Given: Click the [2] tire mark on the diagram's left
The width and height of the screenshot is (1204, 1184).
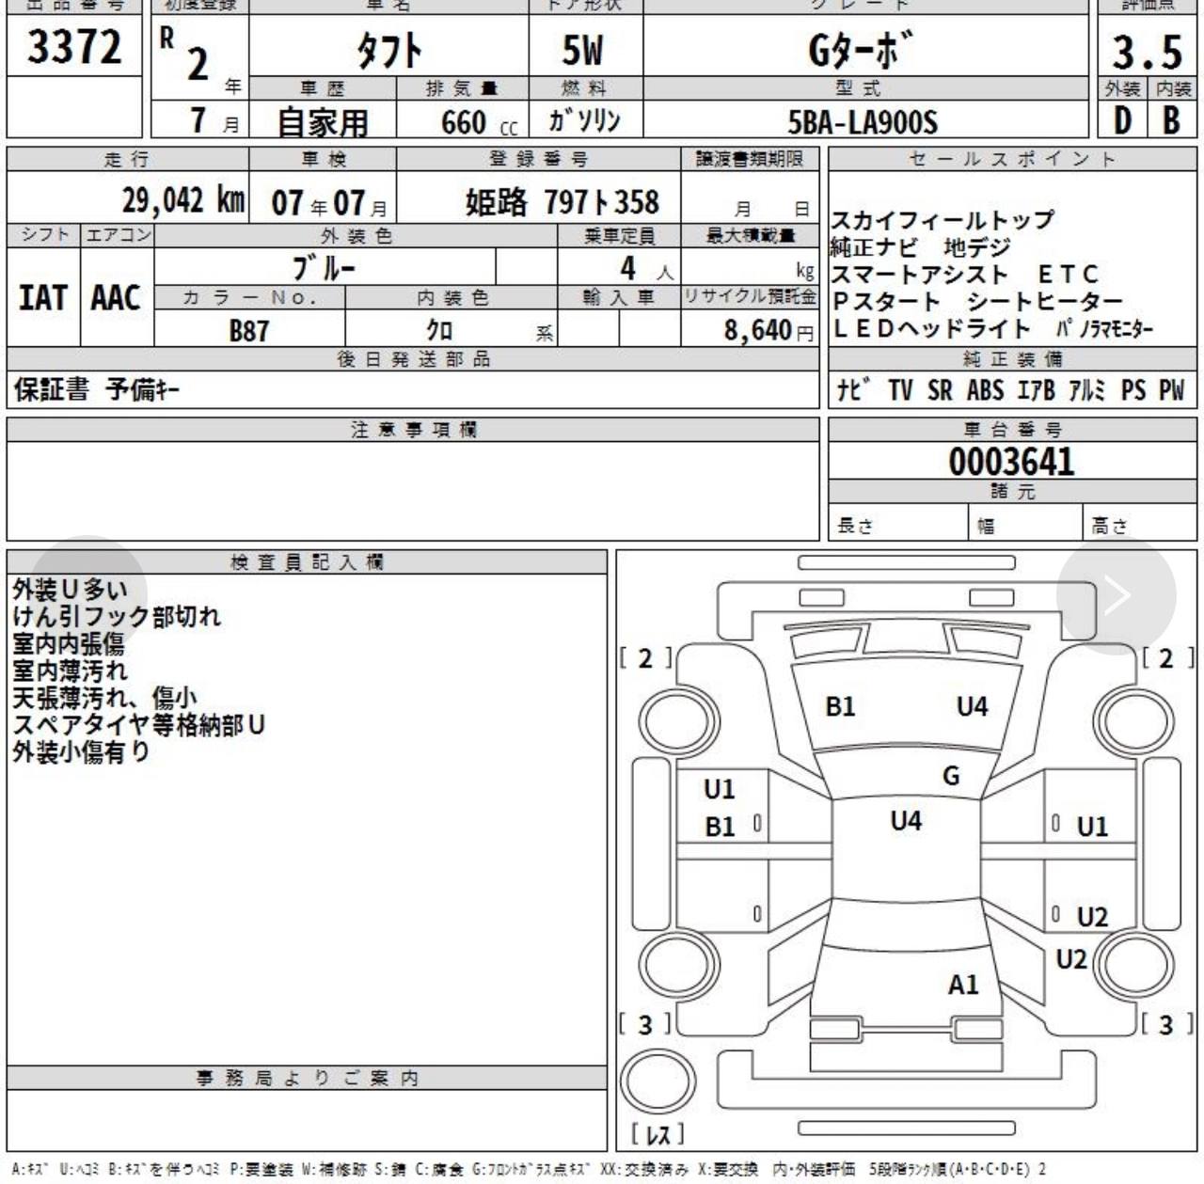Looking at the screenshot, I should (645, 658).
